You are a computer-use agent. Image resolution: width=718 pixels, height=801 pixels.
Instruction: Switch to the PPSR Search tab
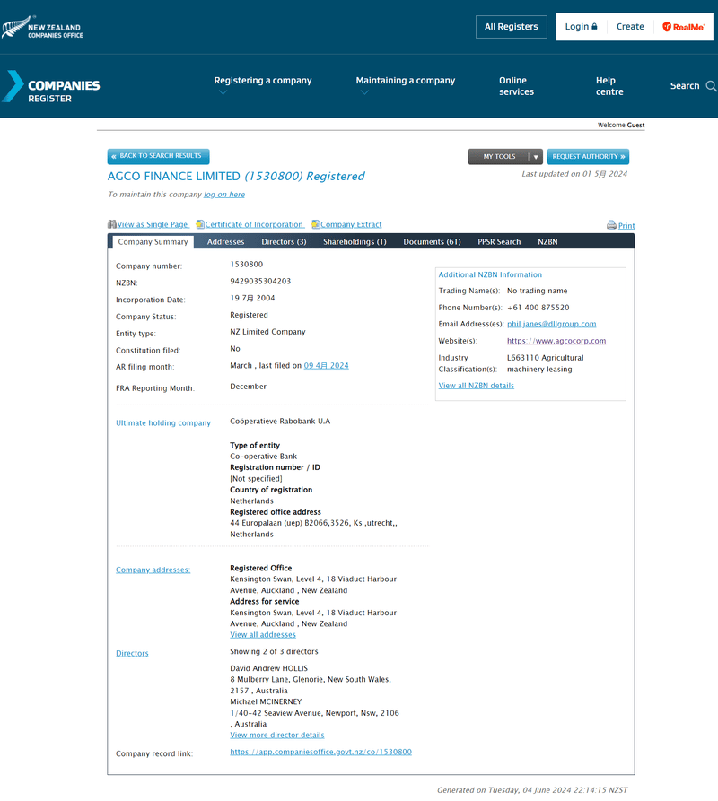499,242
